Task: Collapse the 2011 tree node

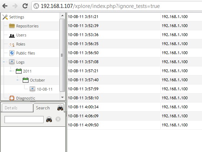Action: (x=11, y=71)
